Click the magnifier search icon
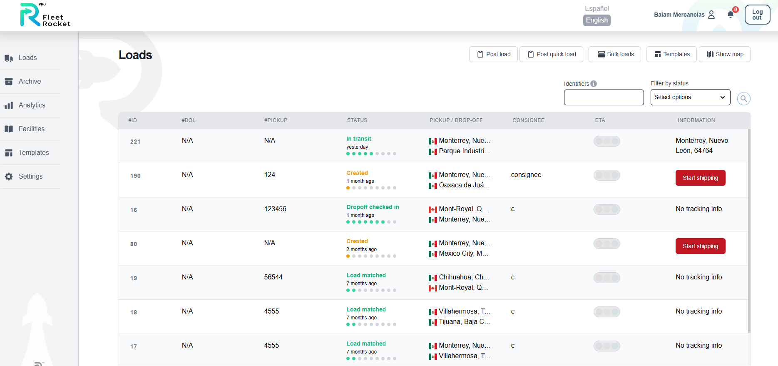Screen dimensions: 778x366 pyautogui.click(x=743, y=99)
